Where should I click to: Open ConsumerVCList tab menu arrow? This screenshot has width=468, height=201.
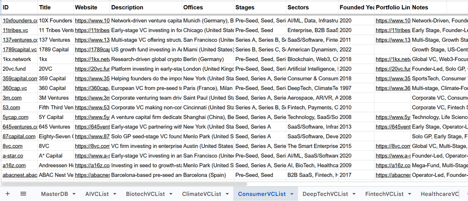click(292, 194)
